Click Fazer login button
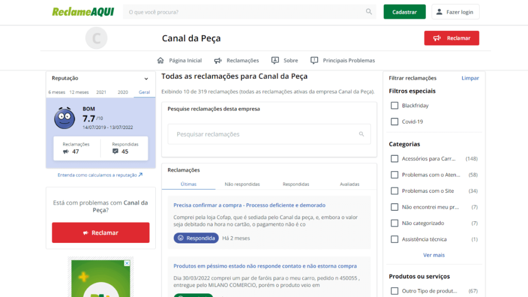The image size is (528, 297). pyautogui.click(x=455, y=12)
